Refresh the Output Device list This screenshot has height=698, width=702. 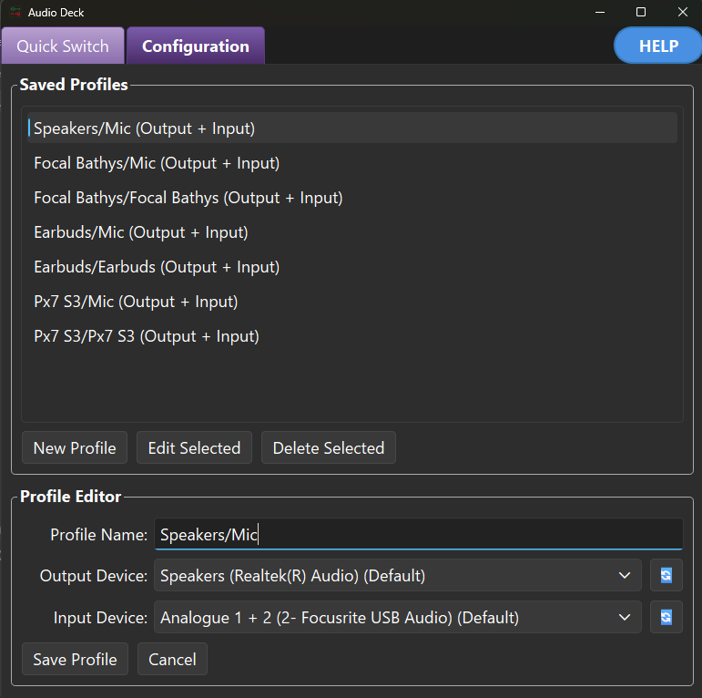(x=666, y=575)
